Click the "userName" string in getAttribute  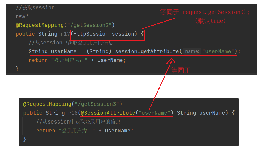[218, 51]
